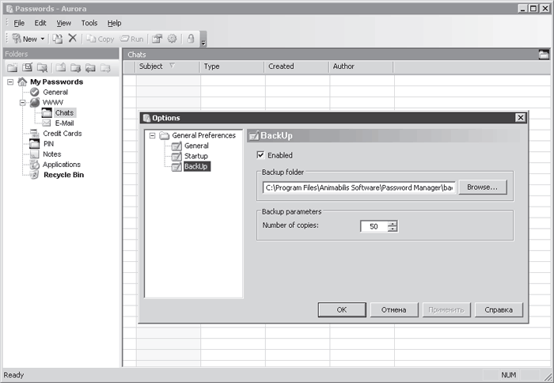Click the globe icon beside WWW
Screen dimensions: 554x383
pos(35,102)
